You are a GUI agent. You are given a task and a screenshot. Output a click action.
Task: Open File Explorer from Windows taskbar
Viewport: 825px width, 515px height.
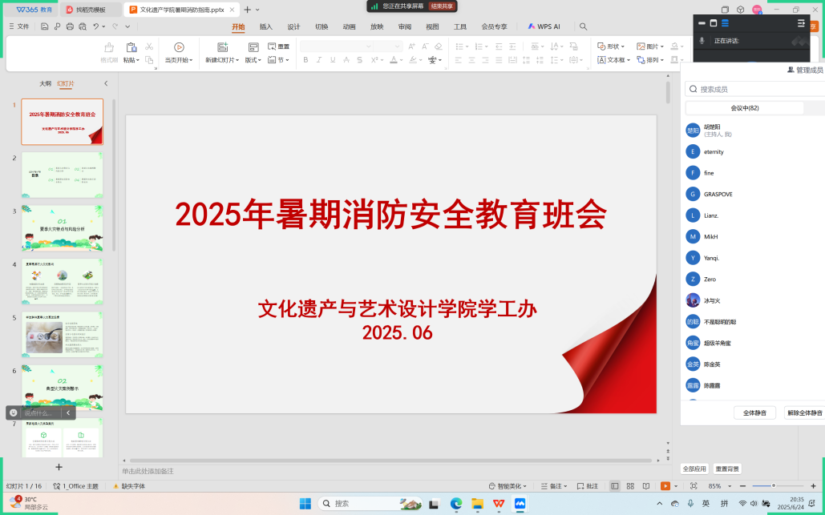pos(477,504)
